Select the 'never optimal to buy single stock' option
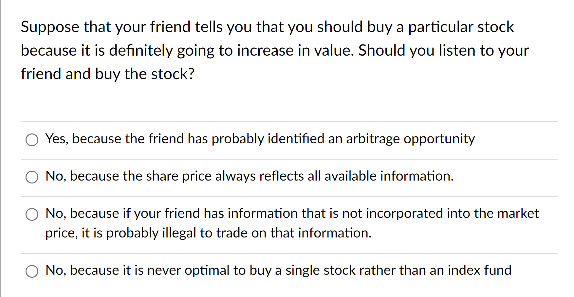The height and width of the screenshot is (297, 574). [32, 271]
